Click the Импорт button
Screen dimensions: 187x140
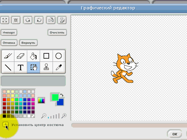(9, 32)
